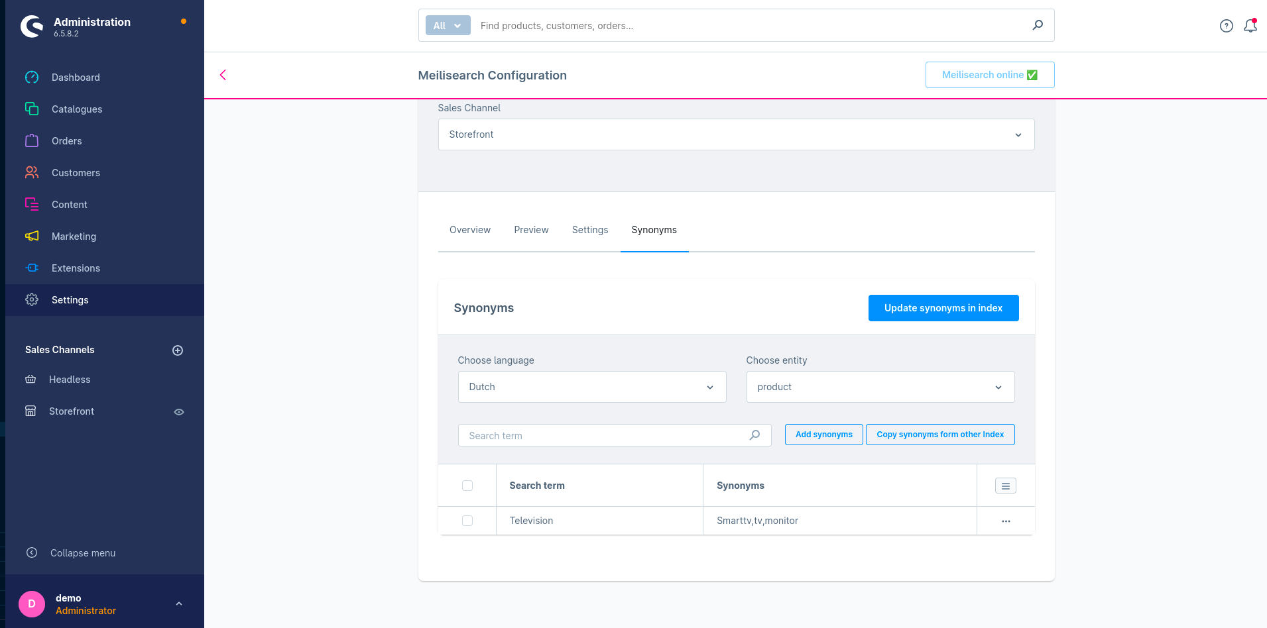Open the Choose language Dutch dropdown
The width and height of the screenshot is (1267, 628).
tap(592, 387)
